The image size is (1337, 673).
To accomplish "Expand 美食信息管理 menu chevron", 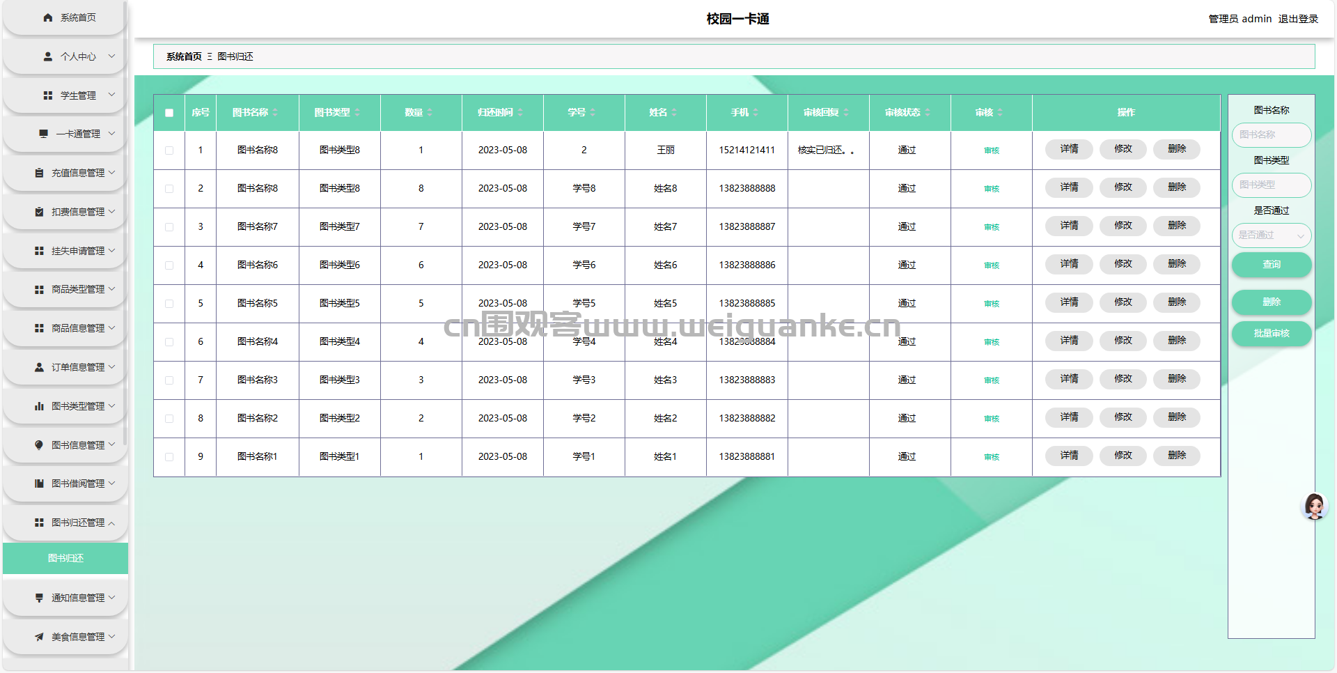I will (111, 637).
